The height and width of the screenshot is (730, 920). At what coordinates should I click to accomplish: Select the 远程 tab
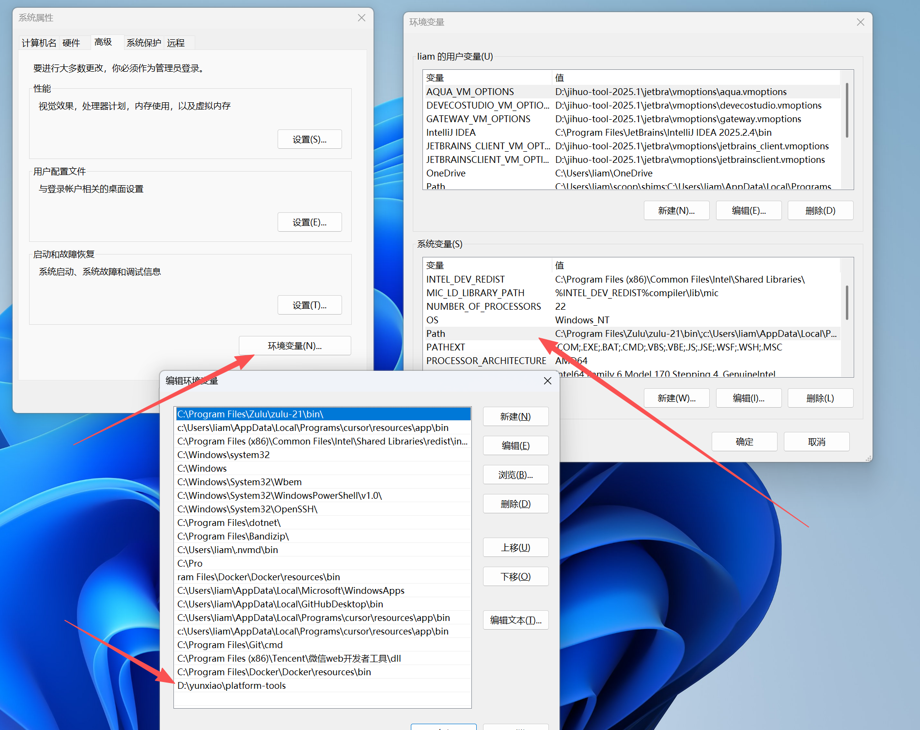click(x=176, y=43)
